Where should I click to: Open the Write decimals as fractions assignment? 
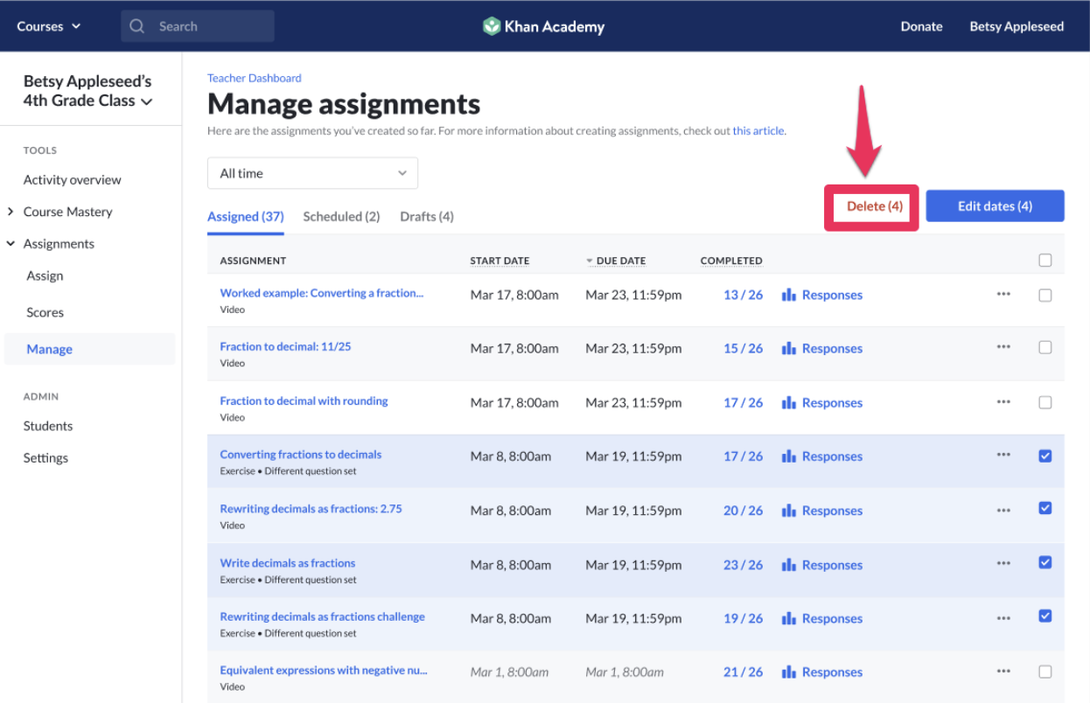click(288, 563)
